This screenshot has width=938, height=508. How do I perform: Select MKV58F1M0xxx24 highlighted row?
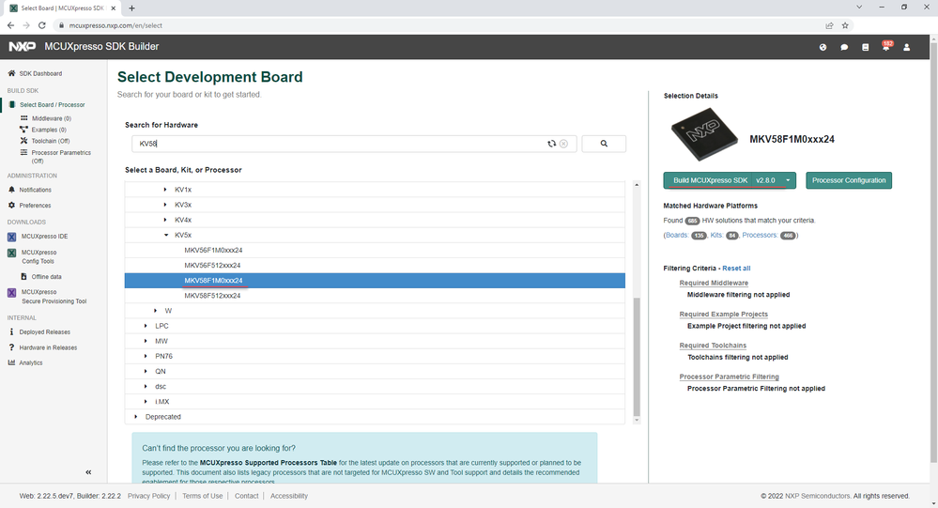375,281
